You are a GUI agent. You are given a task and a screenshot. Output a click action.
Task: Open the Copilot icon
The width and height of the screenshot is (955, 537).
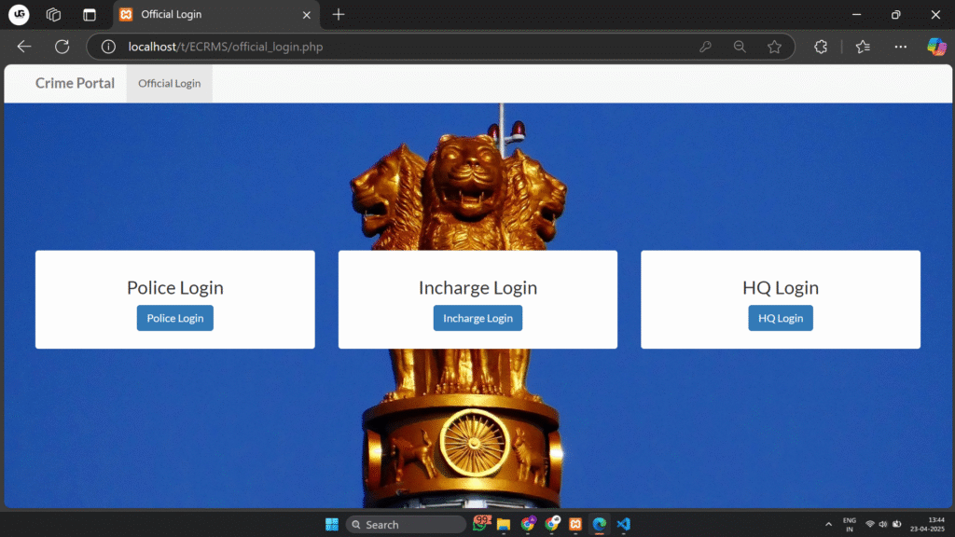(x=936, y=47)
